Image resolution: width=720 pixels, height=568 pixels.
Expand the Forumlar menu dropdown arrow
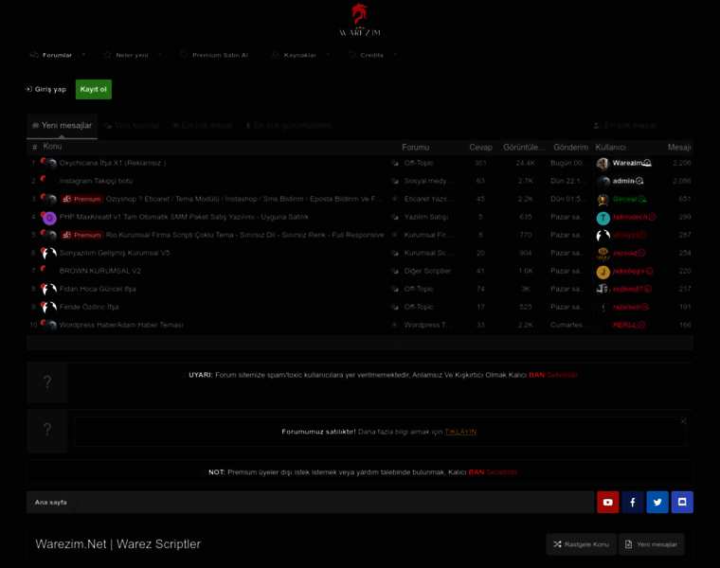tap(84, 55)
